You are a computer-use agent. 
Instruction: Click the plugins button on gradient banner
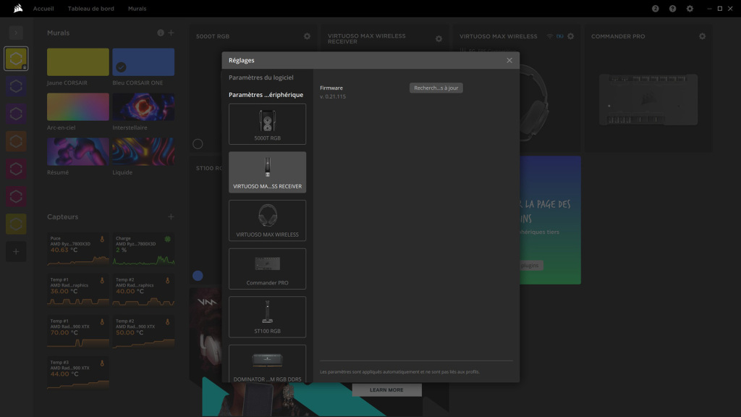[x=531, y=265]
